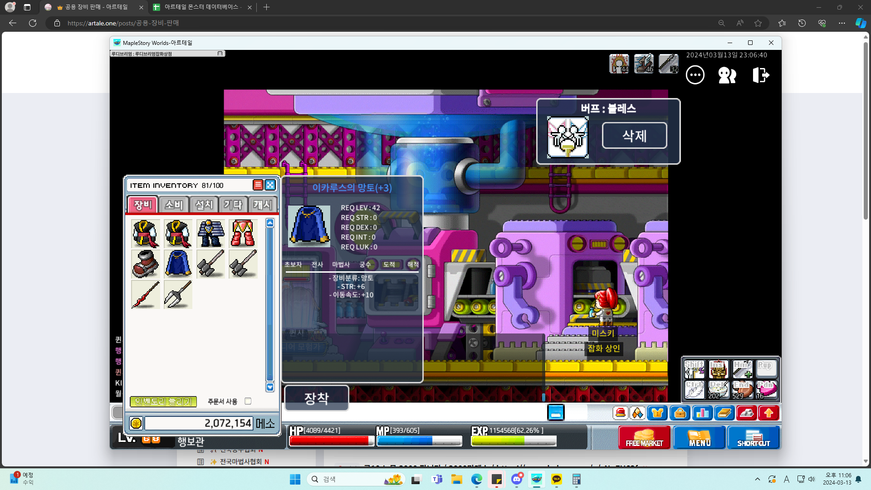This screenshot has height=490, width=871.
Task: Use the End quickslot meat item
Action: tap(743, 390)
